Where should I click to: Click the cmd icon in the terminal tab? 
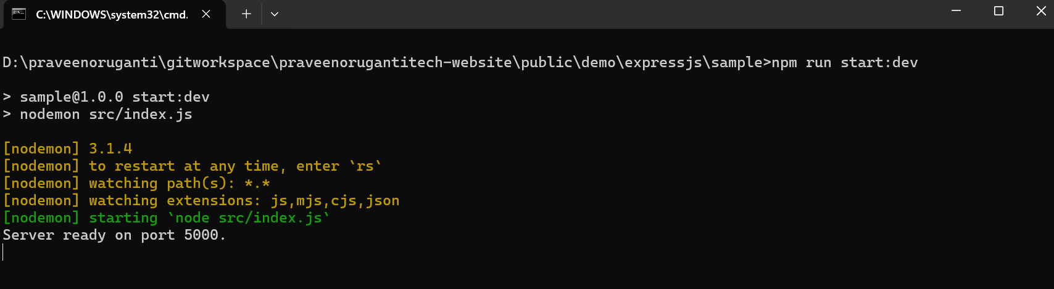(x=19, y=14)
